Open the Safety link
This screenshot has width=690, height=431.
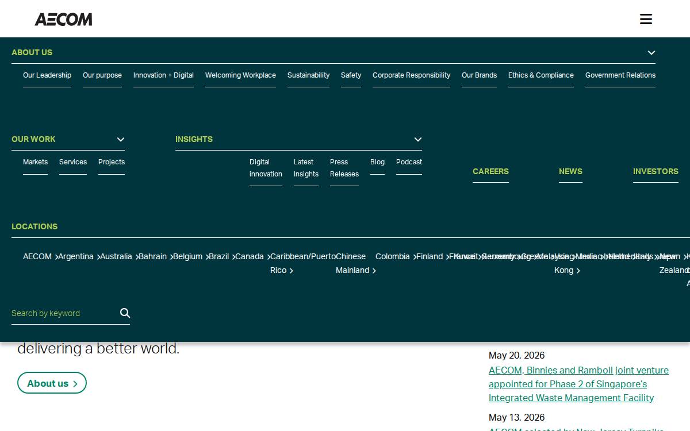(351, 75)
